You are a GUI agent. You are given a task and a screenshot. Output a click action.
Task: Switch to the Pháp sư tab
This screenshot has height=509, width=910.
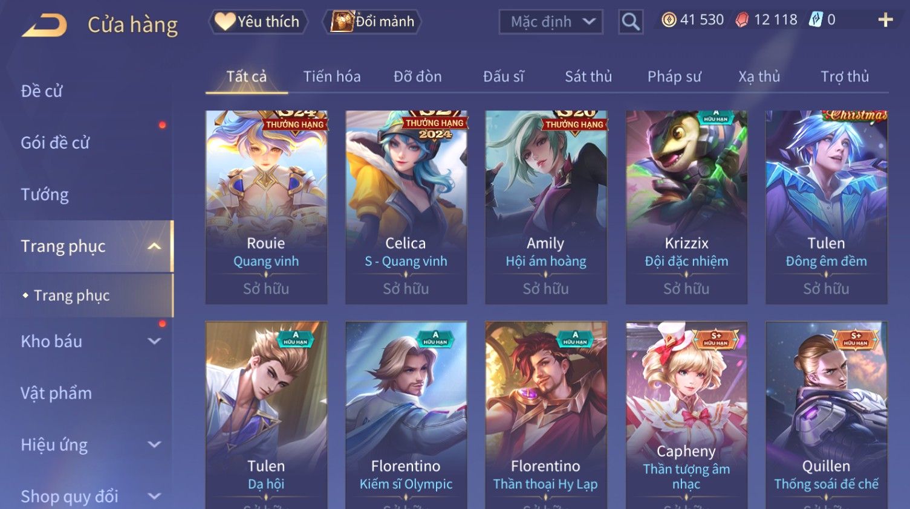[674, 77]
